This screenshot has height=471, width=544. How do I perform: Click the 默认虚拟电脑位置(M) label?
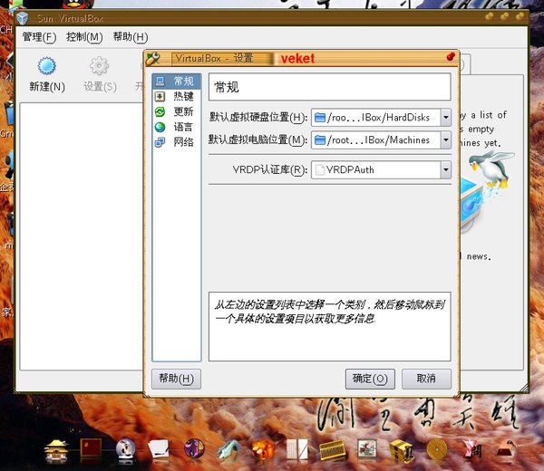[x=257, y=140]
